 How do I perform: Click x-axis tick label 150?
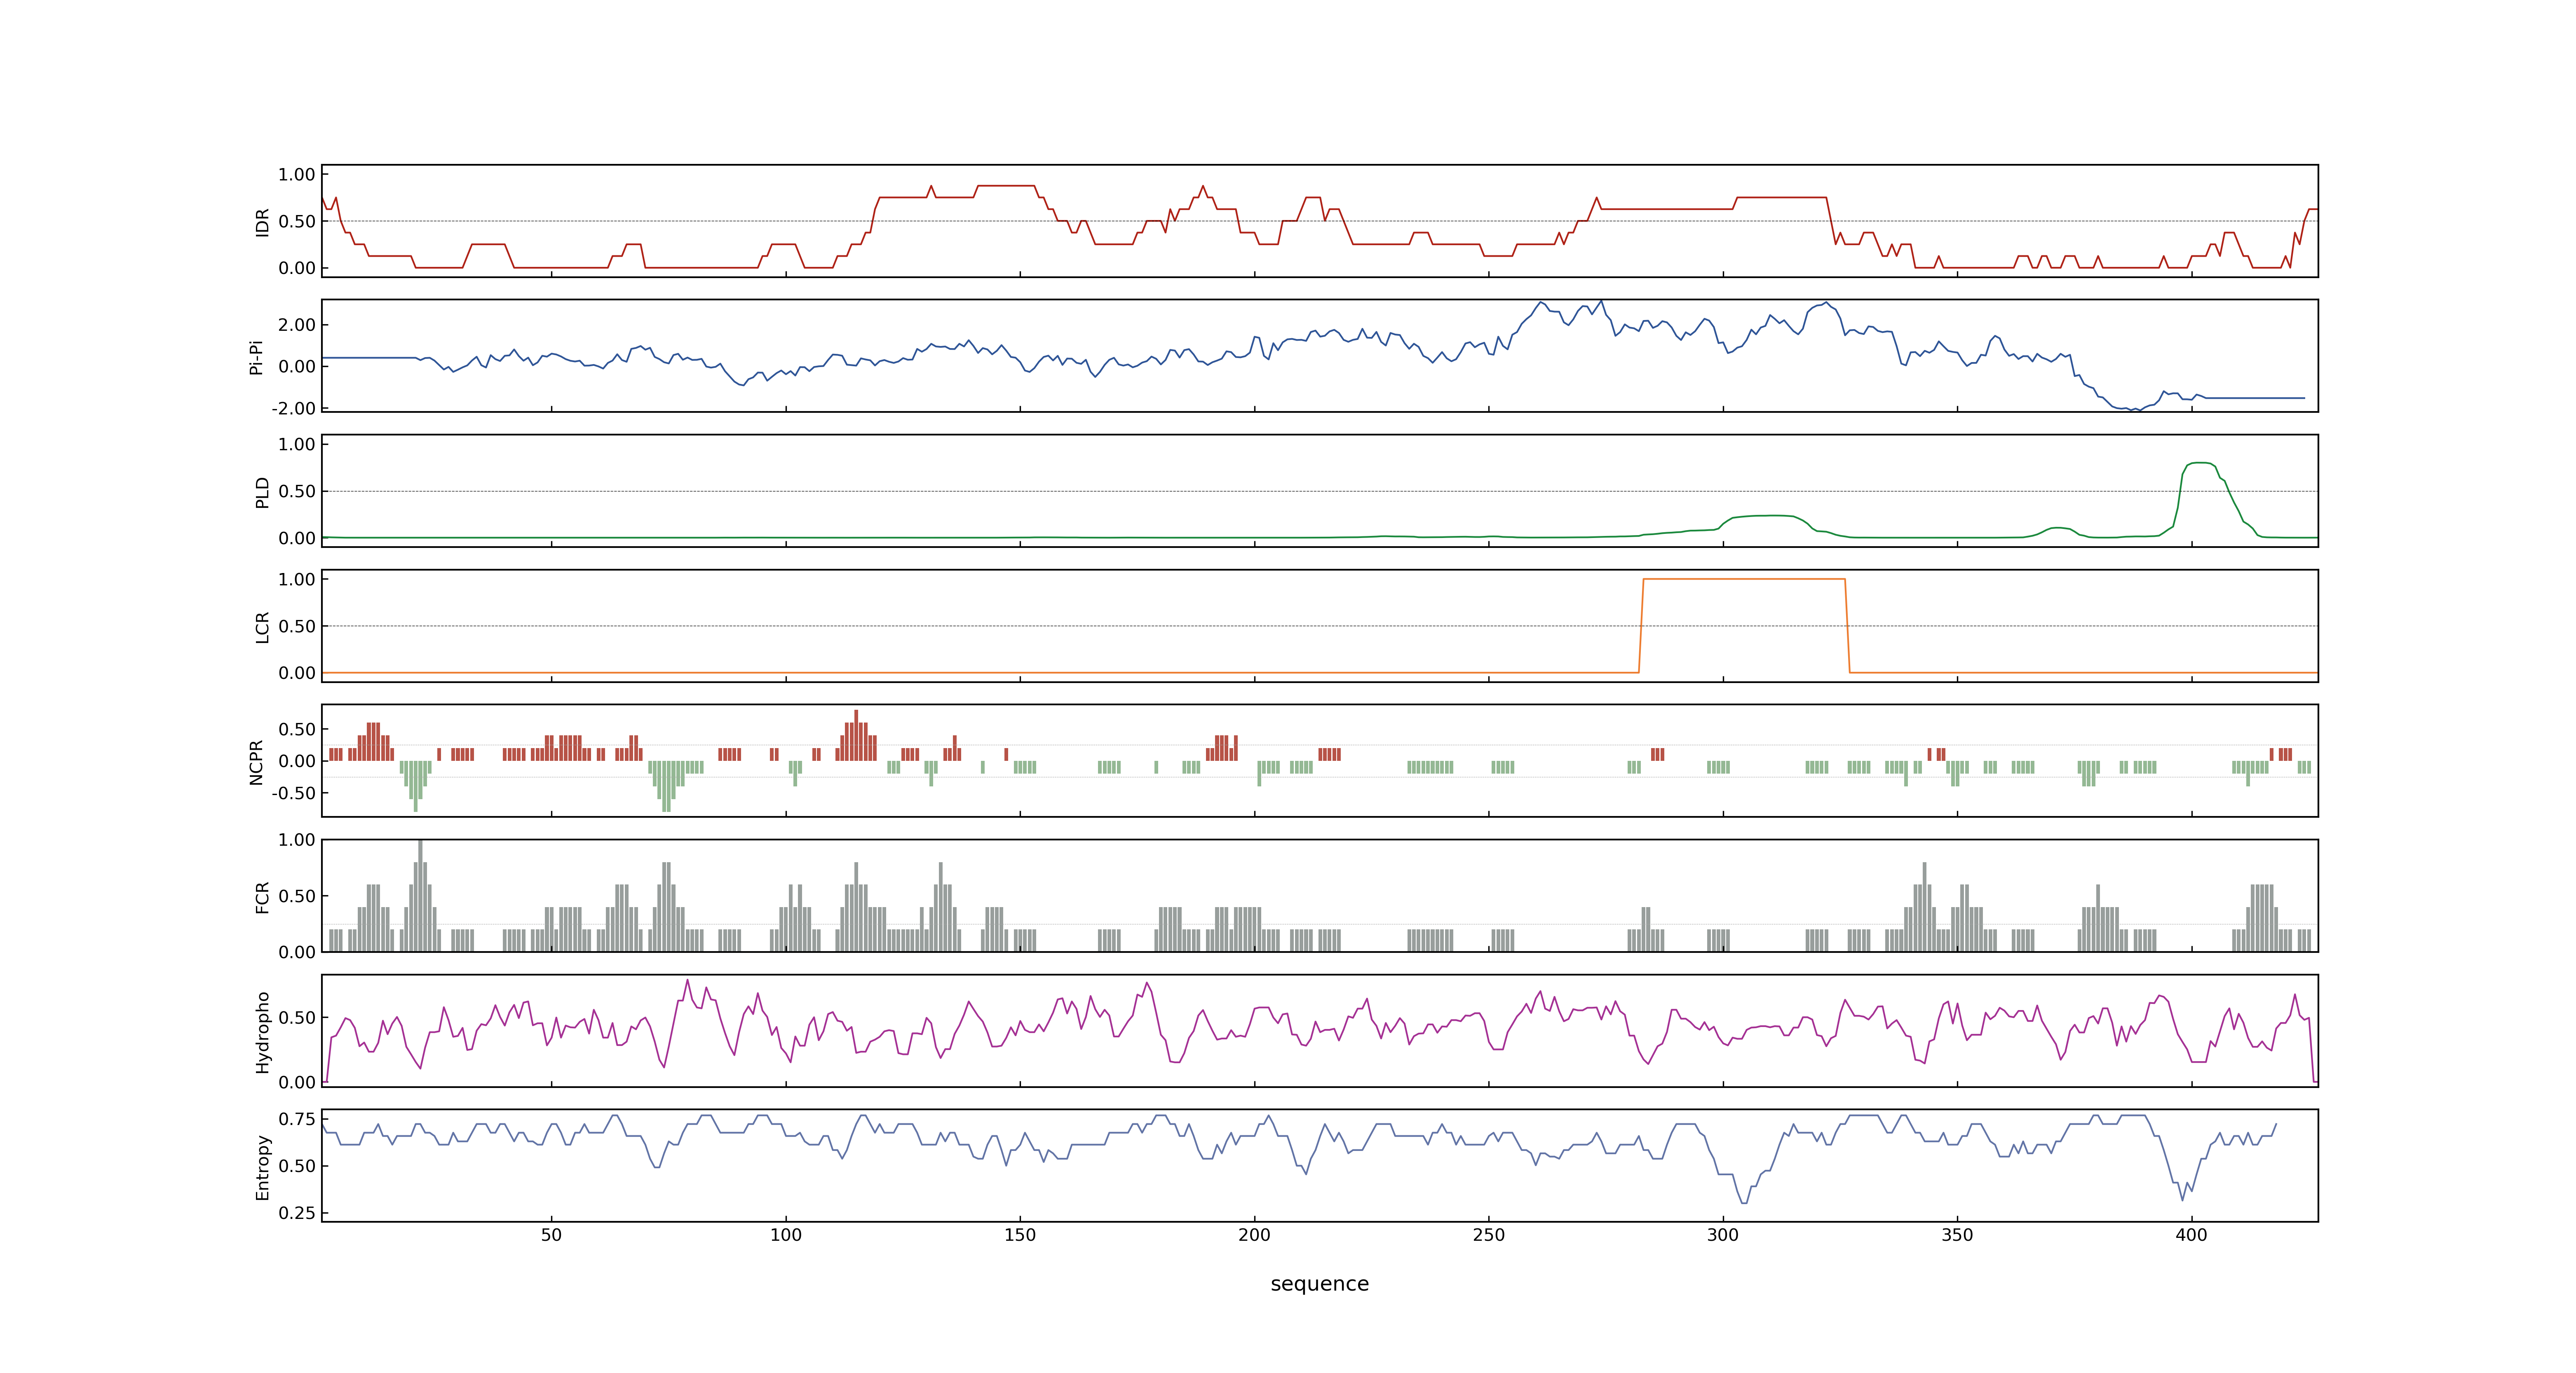(x=1020, y=1235)
